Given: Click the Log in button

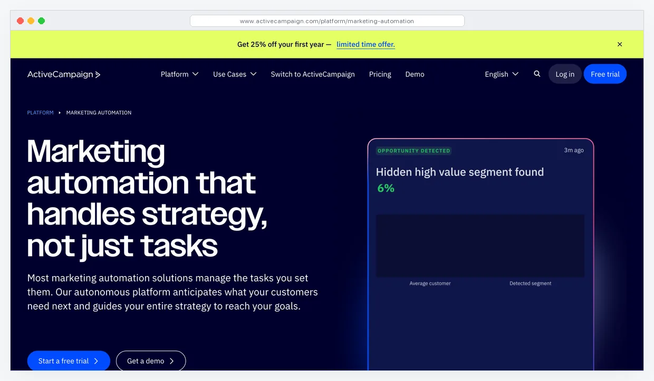Looking at the screenshot, I should point(565,74).
